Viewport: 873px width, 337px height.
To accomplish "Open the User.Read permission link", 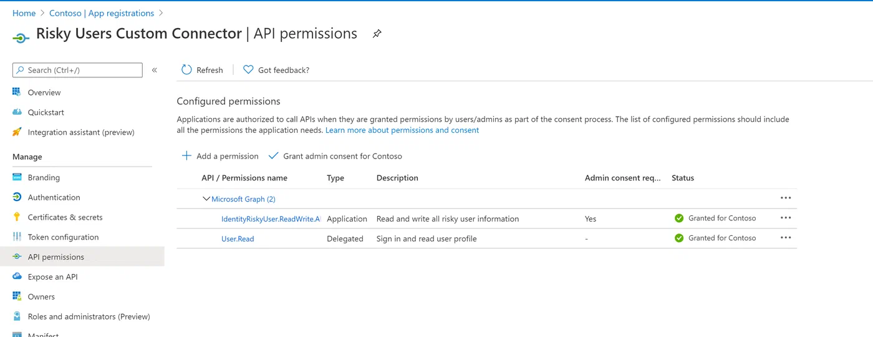I will (x=238, y=238).
